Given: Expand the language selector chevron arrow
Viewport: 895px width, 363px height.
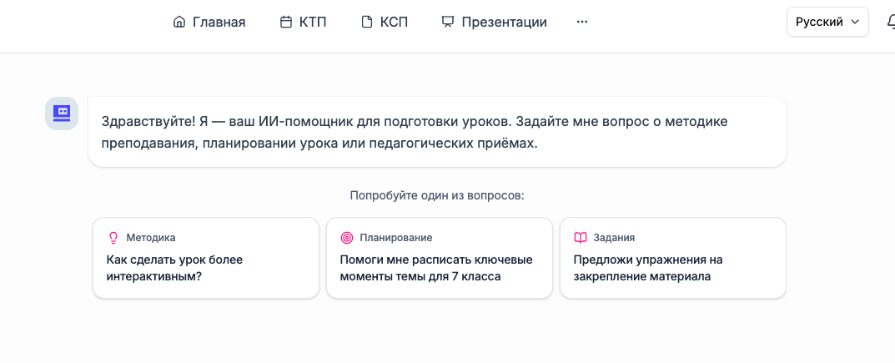Looking at the screenshot, I should pos(854,23).
